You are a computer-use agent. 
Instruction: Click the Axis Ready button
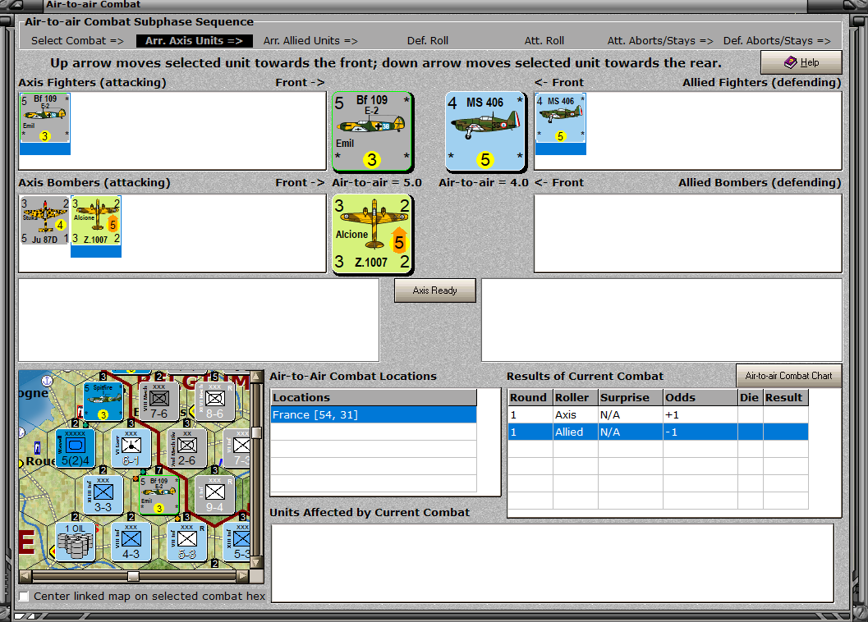tap(434, 290)
